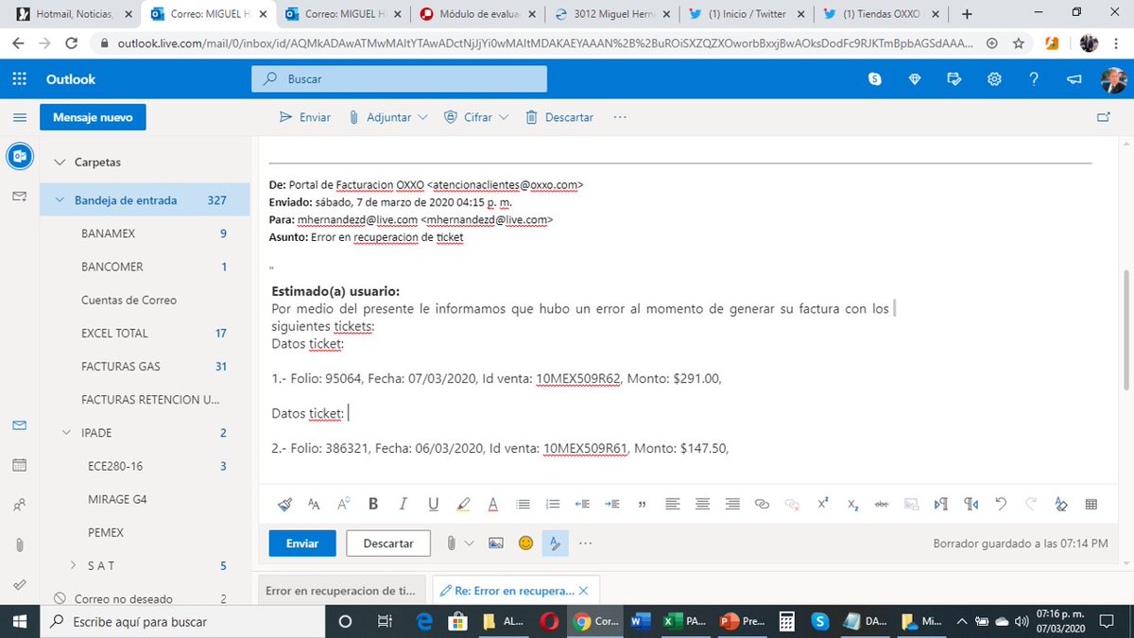
Task: Toggle numbered list
Action: click(553, 504)
